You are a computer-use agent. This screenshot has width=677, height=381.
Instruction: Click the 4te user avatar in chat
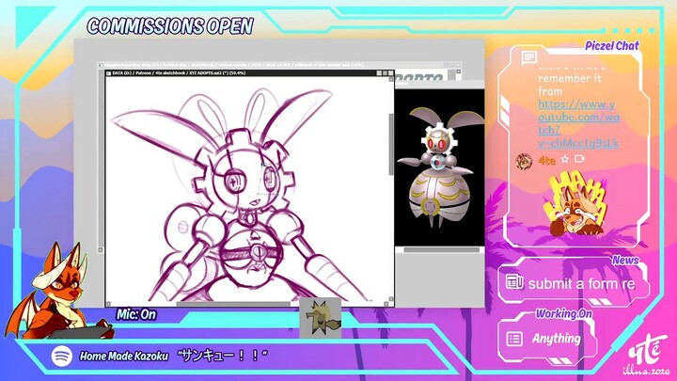pyautogui.click(x=524, y=161)
